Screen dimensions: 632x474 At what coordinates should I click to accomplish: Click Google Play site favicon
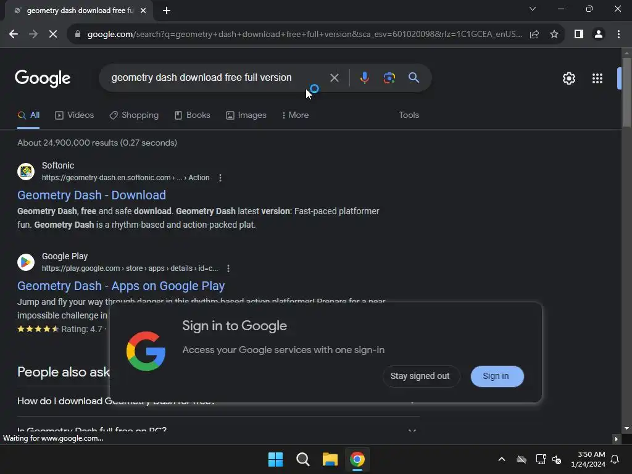click(x=26, y=262)
